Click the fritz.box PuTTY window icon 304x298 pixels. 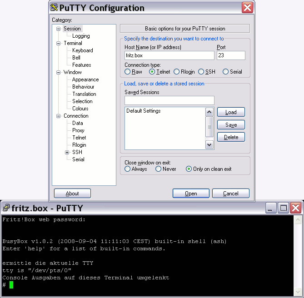coord(6,208)
